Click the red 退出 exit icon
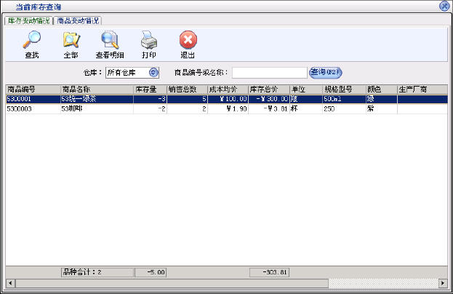The width and height of the screenshot is (453, 294). 188,41
